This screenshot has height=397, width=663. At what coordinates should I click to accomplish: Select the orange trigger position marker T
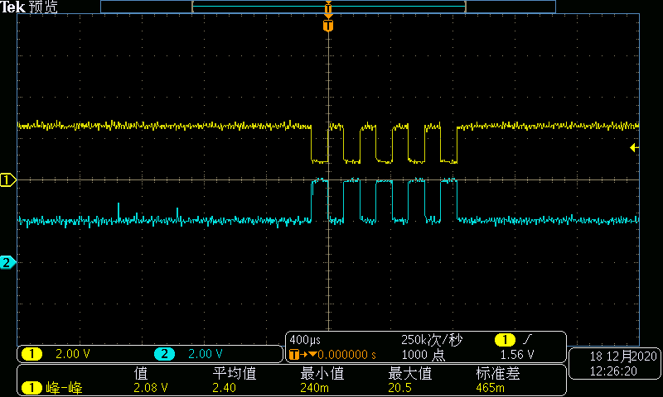tap(328, 26)
